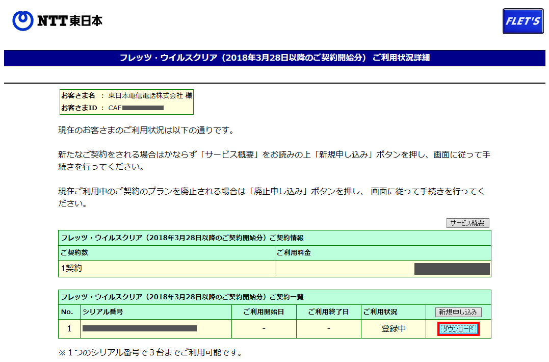Click the row number 1 cell

(x=69, y=329)
